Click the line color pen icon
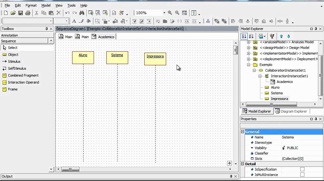Image resolution: width=324 pixels, height=181 pixels. pos(81,21)
